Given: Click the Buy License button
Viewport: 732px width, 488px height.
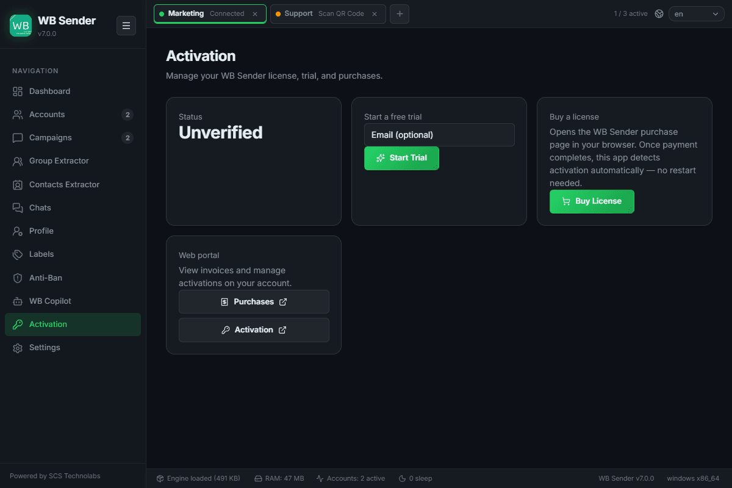Looking at the screenshot, I should pyautogui.click(x=592, y=201).
